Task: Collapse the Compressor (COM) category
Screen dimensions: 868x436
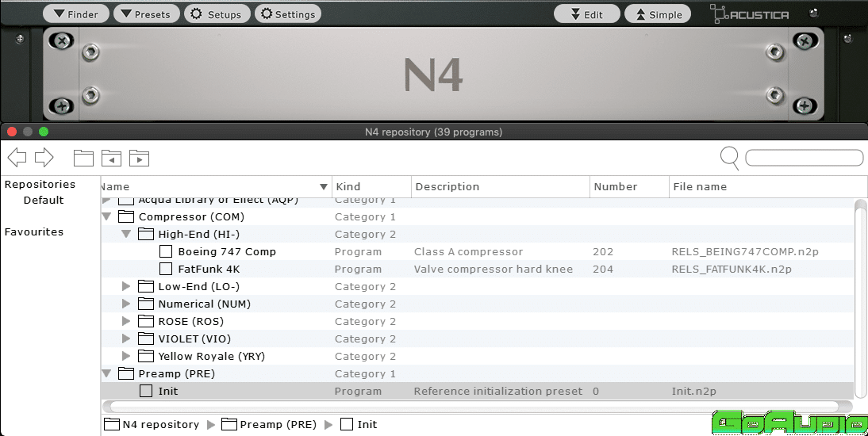Action: tap(107, 217)
